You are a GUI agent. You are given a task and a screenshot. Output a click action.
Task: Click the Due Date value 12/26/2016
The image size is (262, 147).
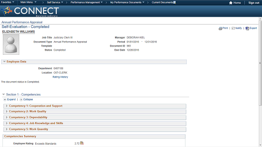click(133, 50)
